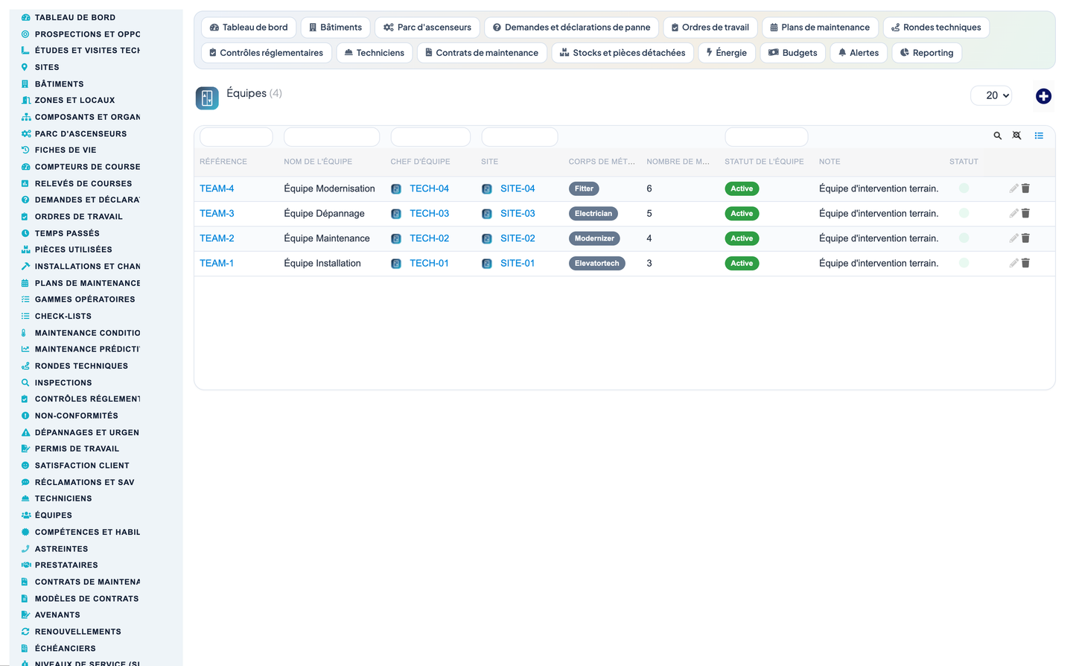This screenshot has height=666, width=1076.
Task: Toggle the status dot for TEAM-1
Action: coord(964,263)
